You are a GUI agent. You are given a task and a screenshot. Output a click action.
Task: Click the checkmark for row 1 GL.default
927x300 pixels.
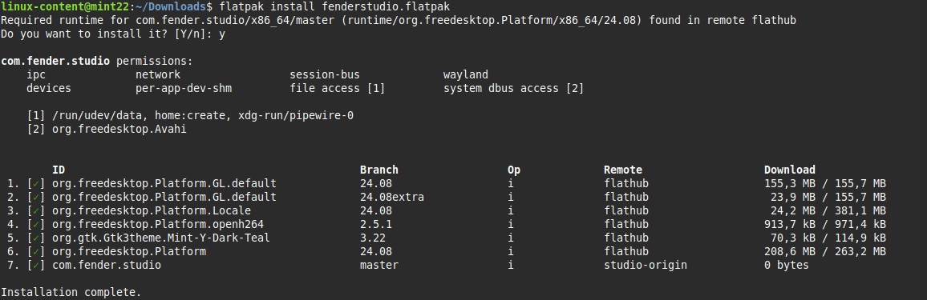36,183
